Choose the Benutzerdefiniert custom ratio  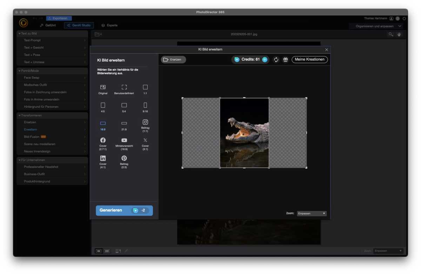point(124,90)
